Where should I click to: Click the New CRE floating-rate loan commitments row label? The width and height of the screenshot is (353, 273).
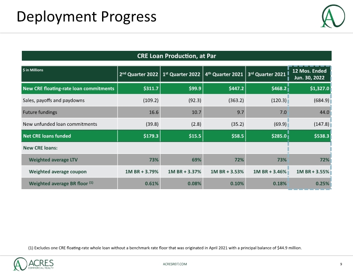pyautogui.click(x=69, y=88)
